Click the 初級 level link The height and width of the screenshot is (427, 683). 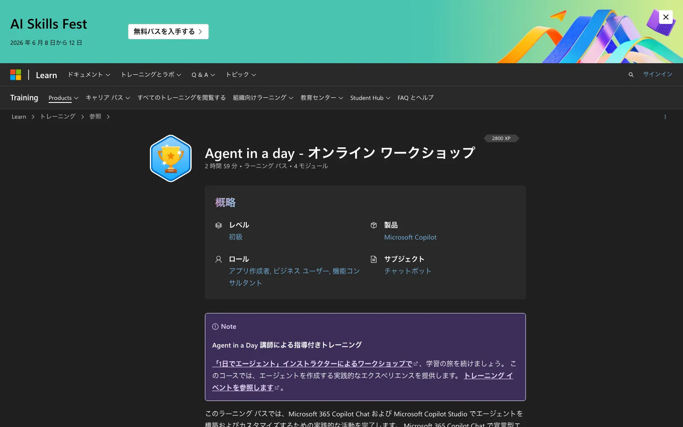point(236,237)
